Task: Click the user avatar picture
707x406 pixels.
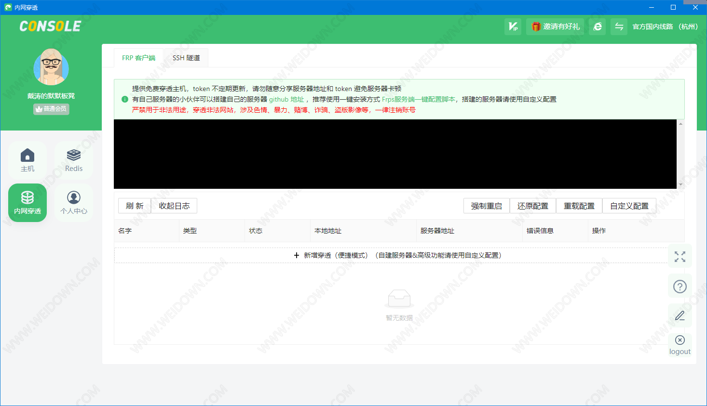Action: 51,67
